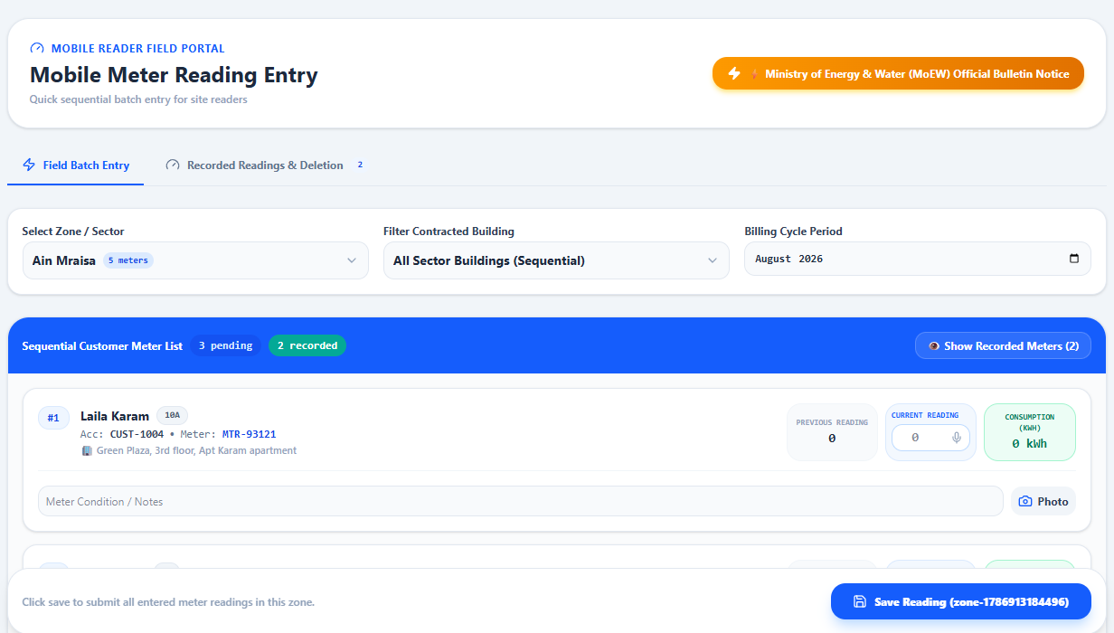This screenshot has height=633, width=1114.
Task: Click the floppy disk icon in Save Reading
Action: pos(860,601)
